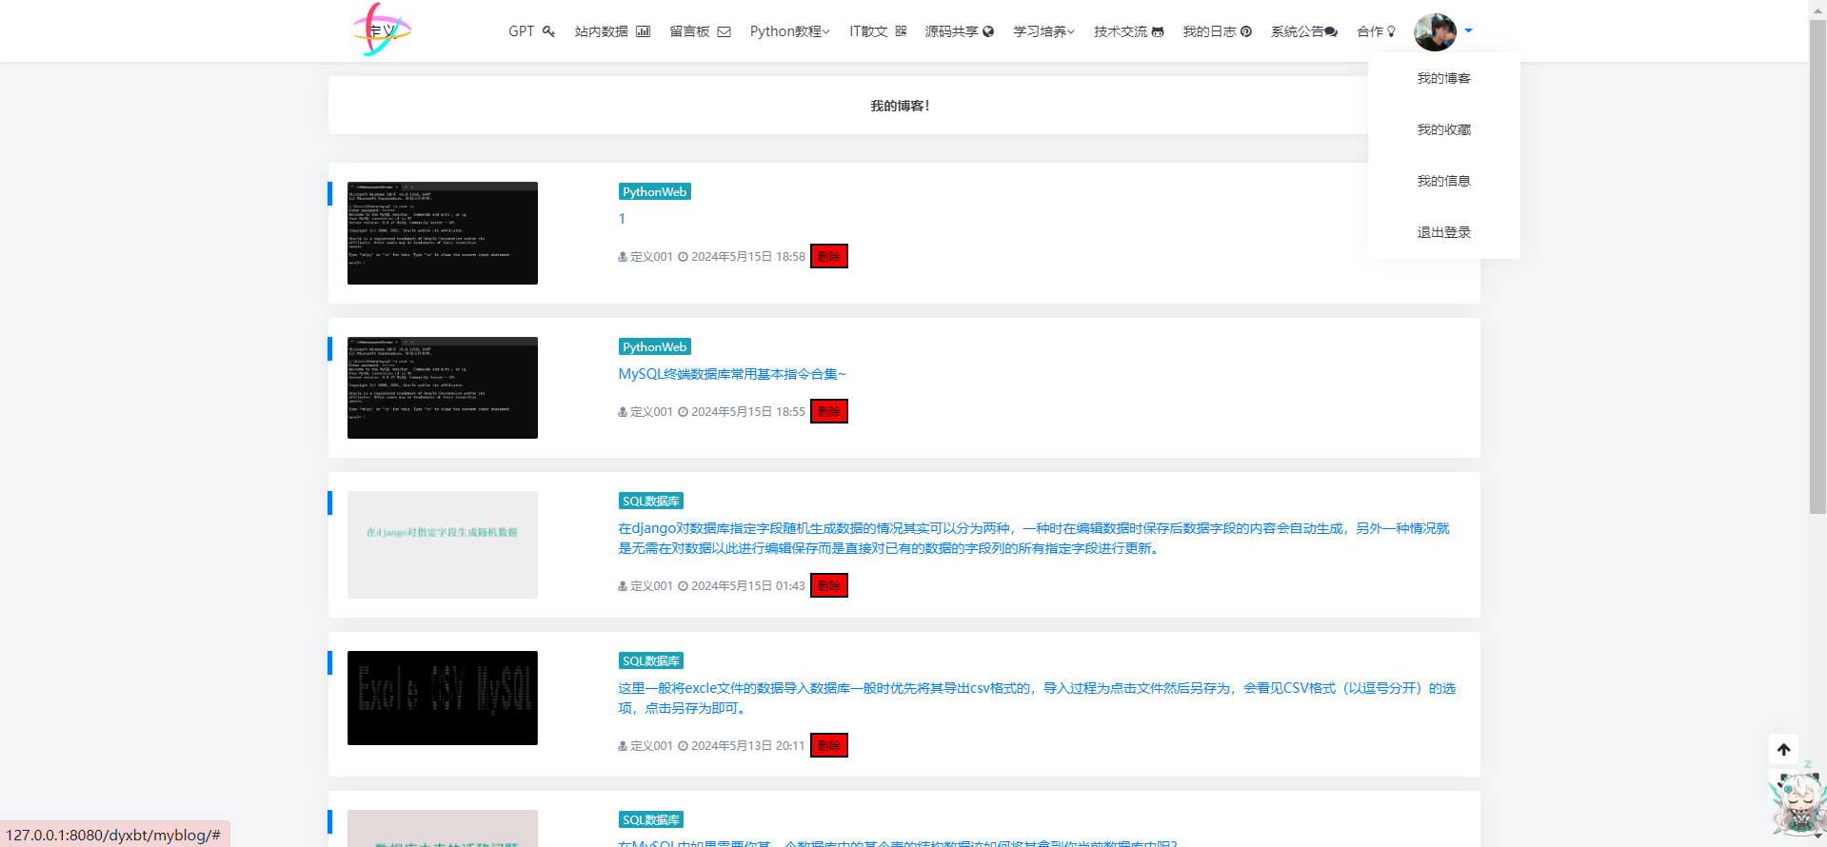Open the MySQL终端数据库常用基本指令合集 post
1827x847 pixels.
731,374
